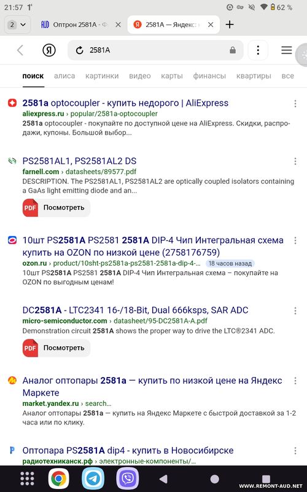This screenshot has height=492, width=307.
Task: Launch Viber from the bottom dock
Action: (128, 478)
